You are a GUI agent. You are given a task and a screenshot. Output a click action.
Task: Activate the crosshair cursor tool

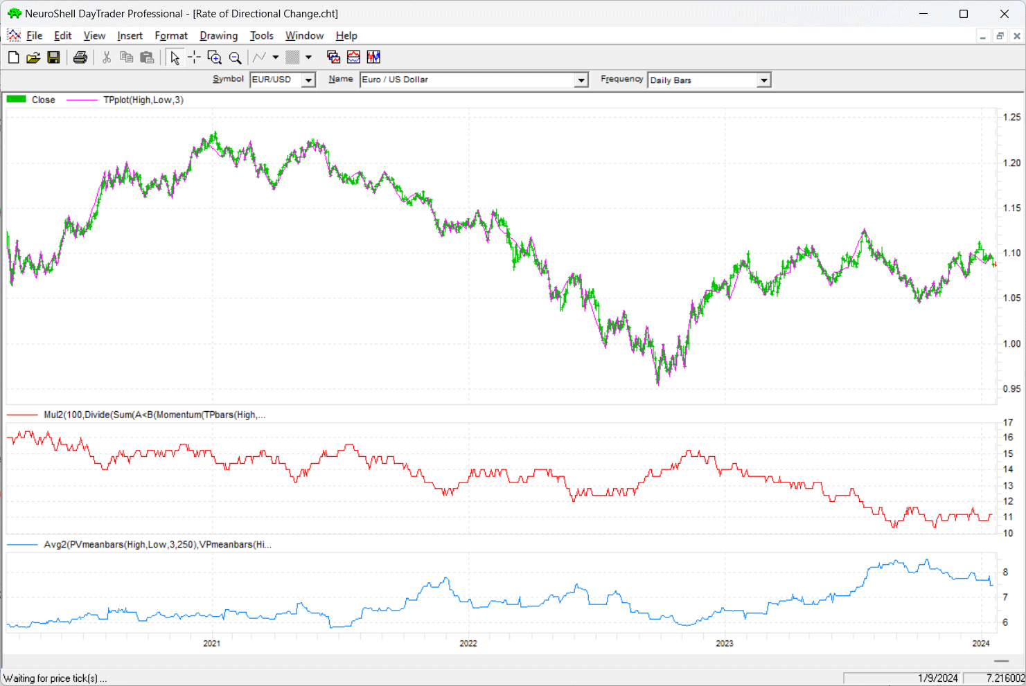pos(195,57)
